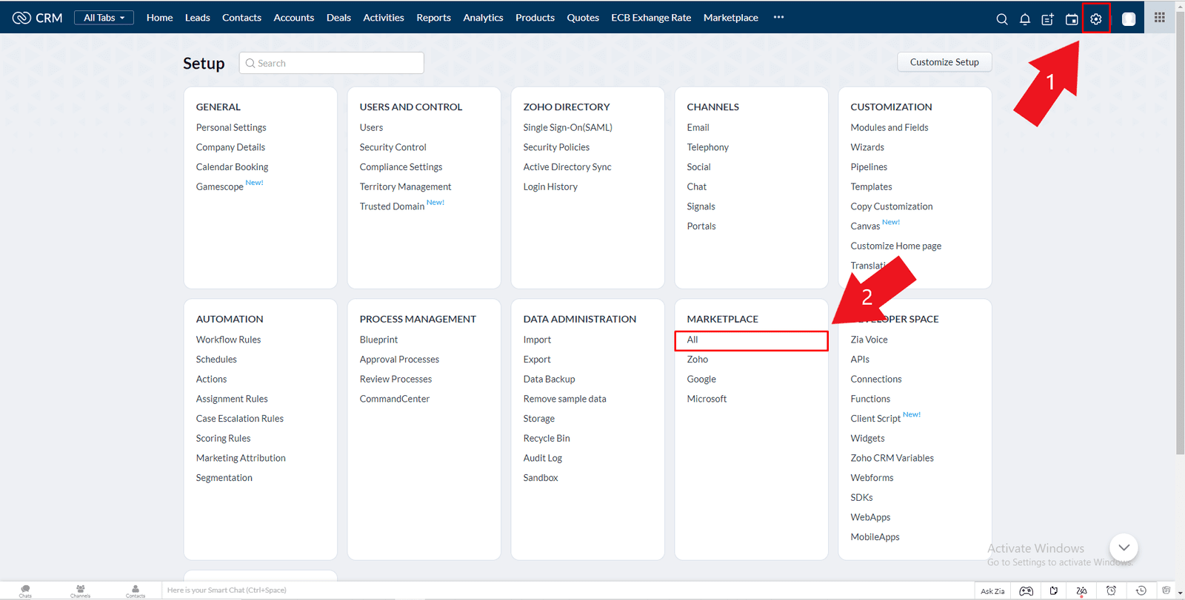Screen dimensions: 1185x600
Task: Open Chats in bottom bar
Action: coord(25,590)
